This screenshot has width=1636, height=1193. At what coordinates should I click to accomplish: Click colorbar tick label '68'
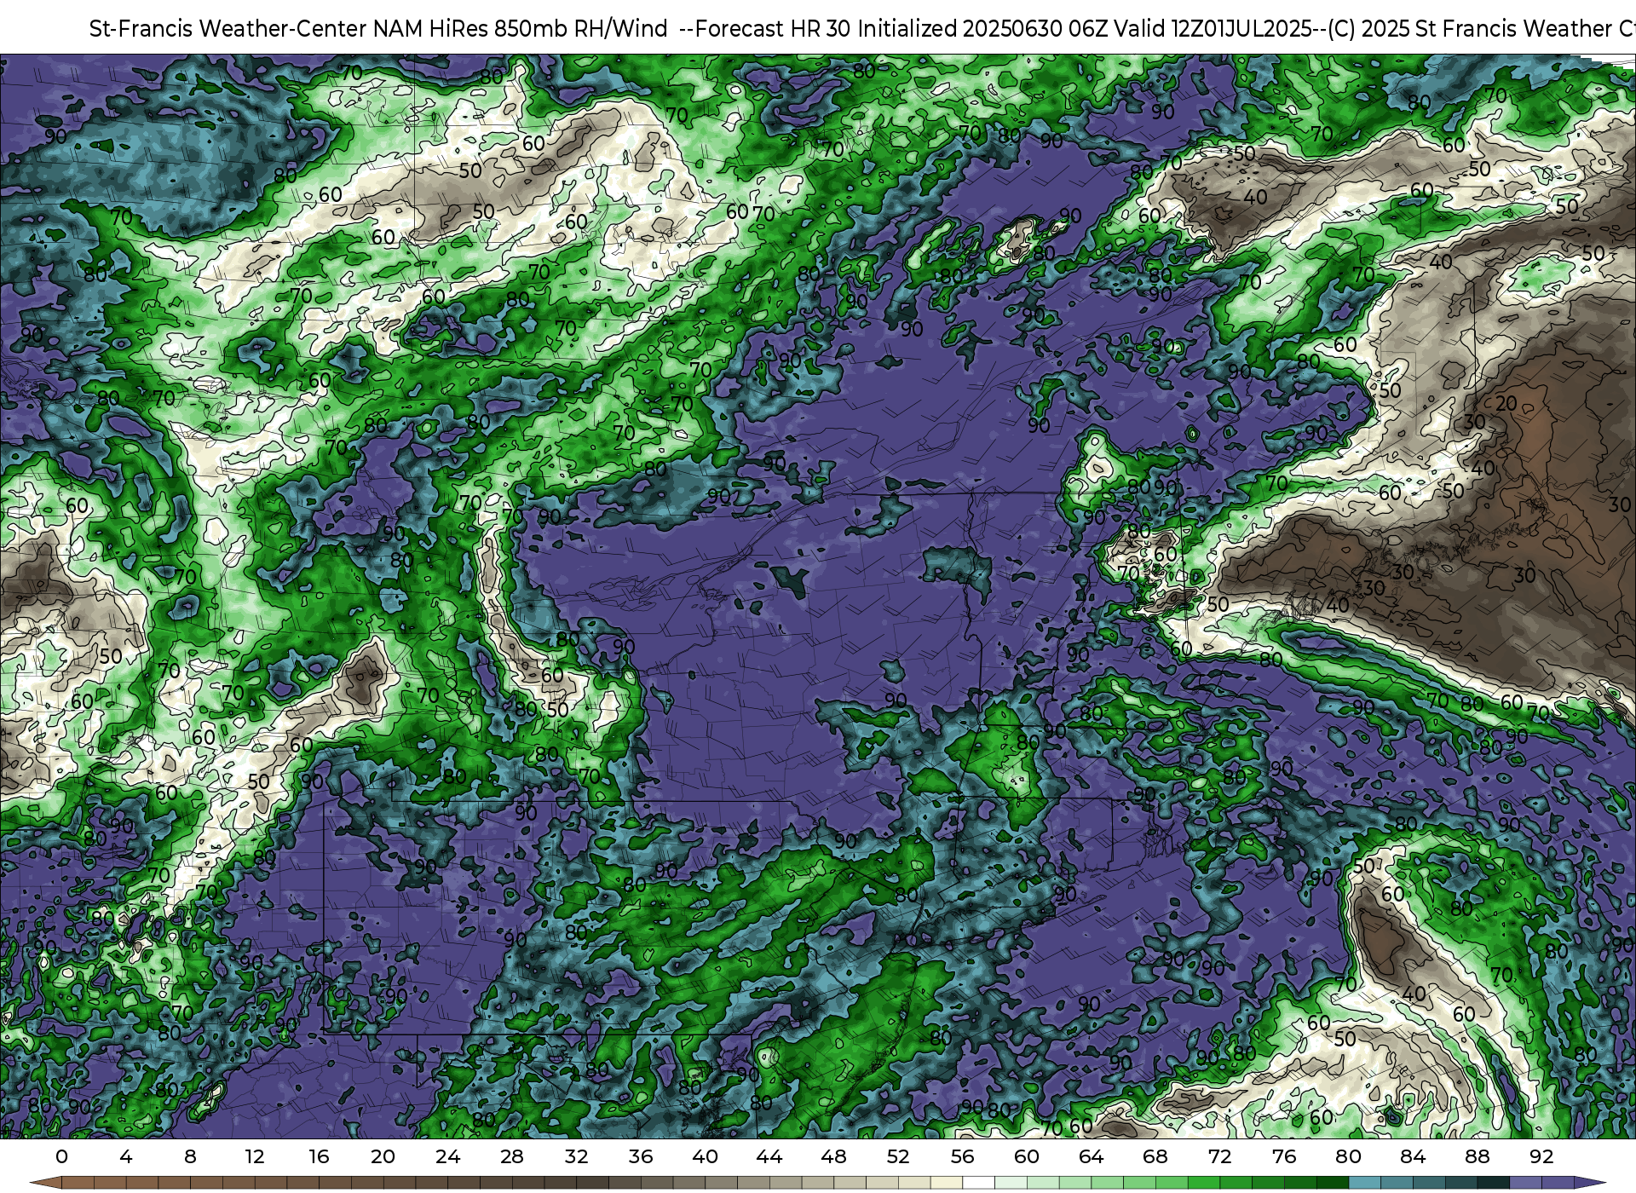pos(1155,1156)
